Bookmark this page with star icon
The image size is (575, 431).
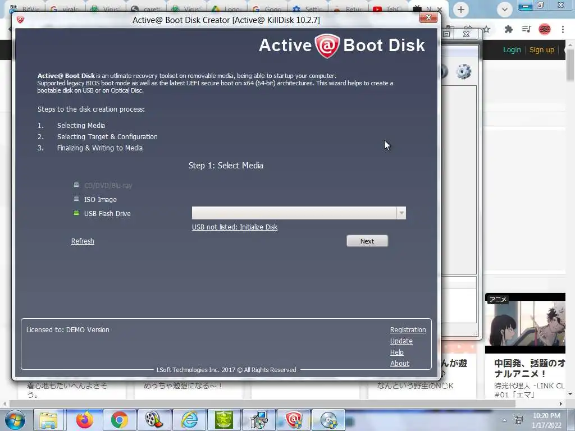tap(486, 29)
